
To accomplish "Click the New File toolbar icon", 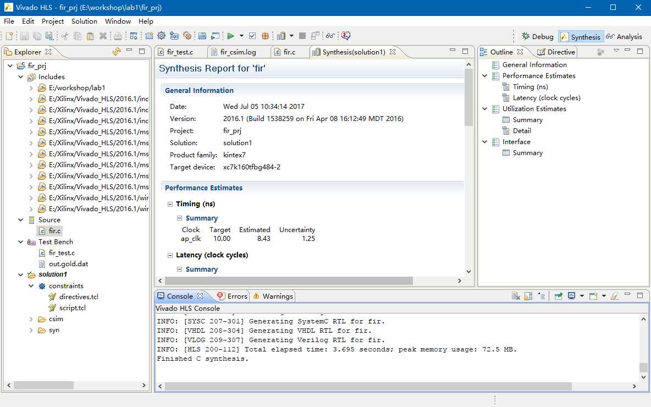I will (9, 36).
